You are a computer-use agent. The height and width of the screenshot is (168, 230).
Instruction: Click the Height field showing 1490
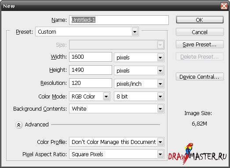coord(91,70)
